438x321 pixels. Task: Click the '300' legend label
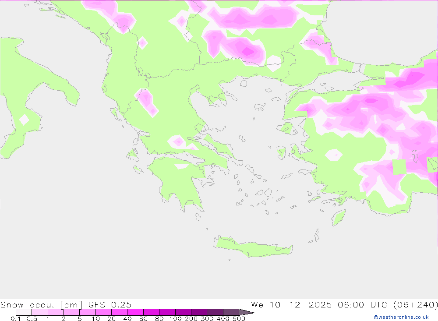(x=207, y=318)
